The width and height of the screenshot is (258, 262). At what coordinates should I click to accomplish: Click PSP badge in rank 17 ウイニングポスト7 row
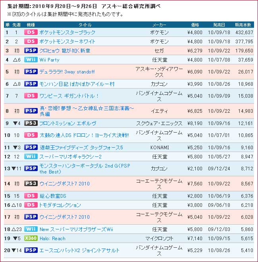tap(31, 217)
